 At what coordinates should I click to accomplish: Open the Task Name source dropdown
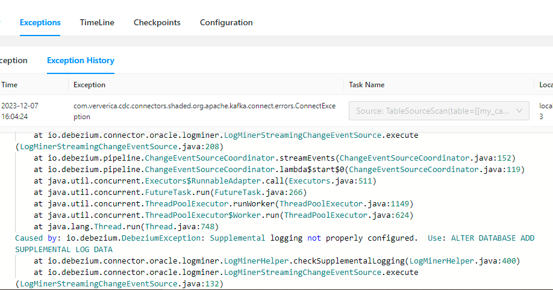coord(439,111)
